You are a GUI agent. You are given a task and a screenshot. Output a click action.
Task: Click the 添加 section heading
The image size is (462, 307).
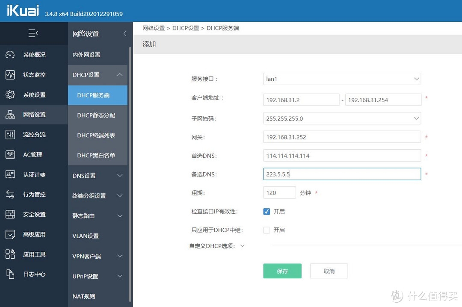point(149,44)
